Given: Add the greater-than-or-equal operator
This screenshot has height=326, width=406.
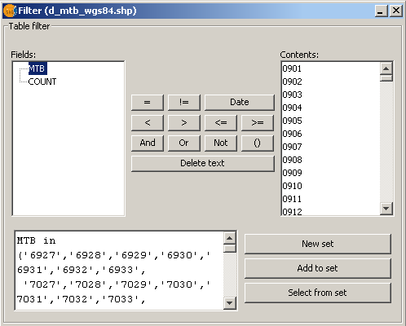Looking at the screenshot, I should point(258,123).
